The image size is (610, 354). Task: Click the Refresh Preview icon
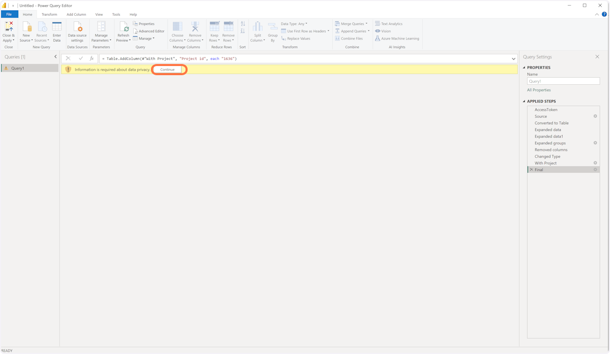click(124, 26)
